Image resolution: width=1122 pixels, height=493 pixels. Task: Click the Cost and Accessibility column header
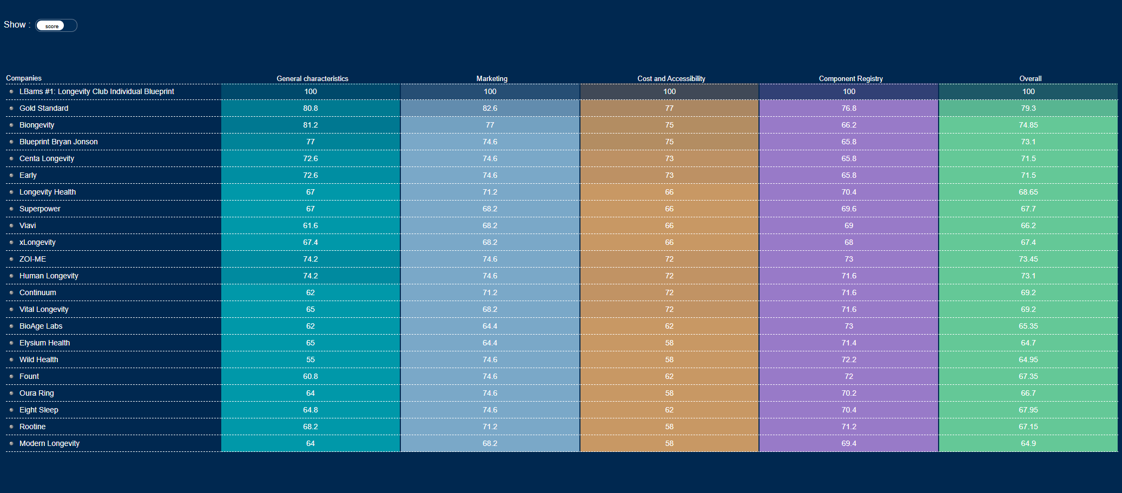point(671,78)
